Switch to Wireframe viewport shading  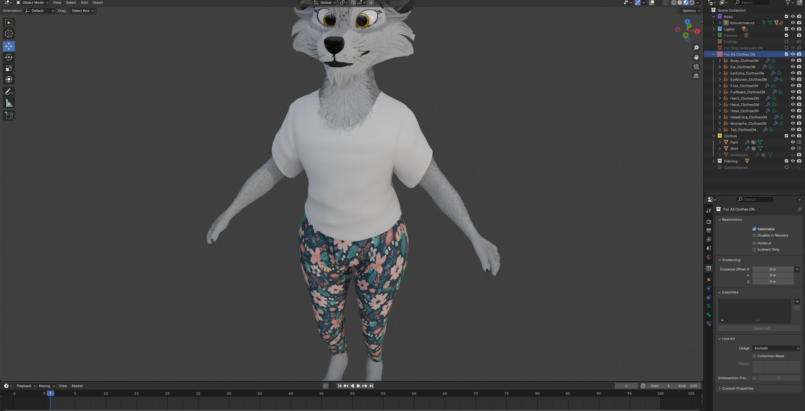pyautogui.click(x=674, y=3)
